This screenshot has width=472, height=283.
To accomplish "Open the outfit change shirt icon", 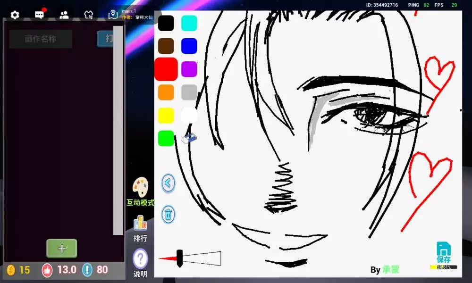I will point(89,15).
